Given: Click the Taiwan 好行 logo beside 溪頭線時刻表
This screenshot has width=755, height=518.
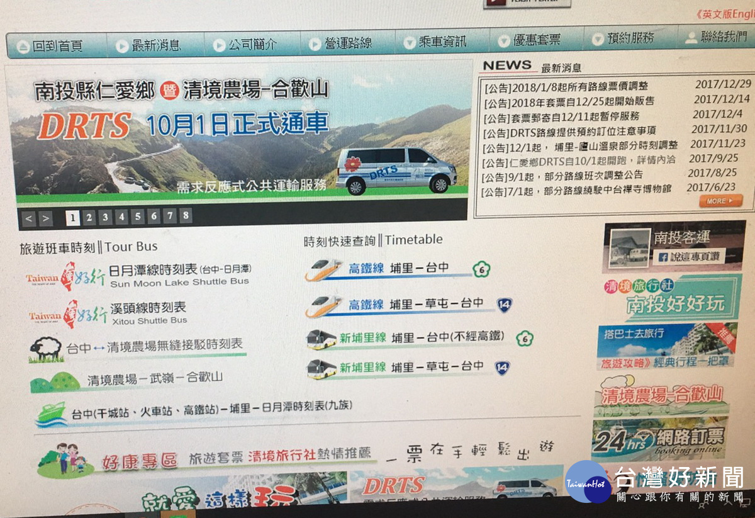Looking at the screenshot, I should pos(67,314).
